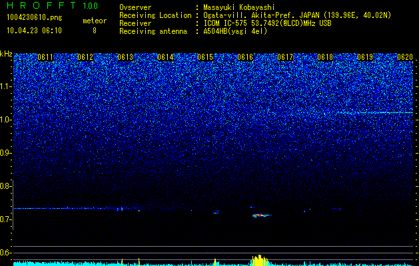
Task: Click the 'Receiver' field label
Action: pos(135,23)
